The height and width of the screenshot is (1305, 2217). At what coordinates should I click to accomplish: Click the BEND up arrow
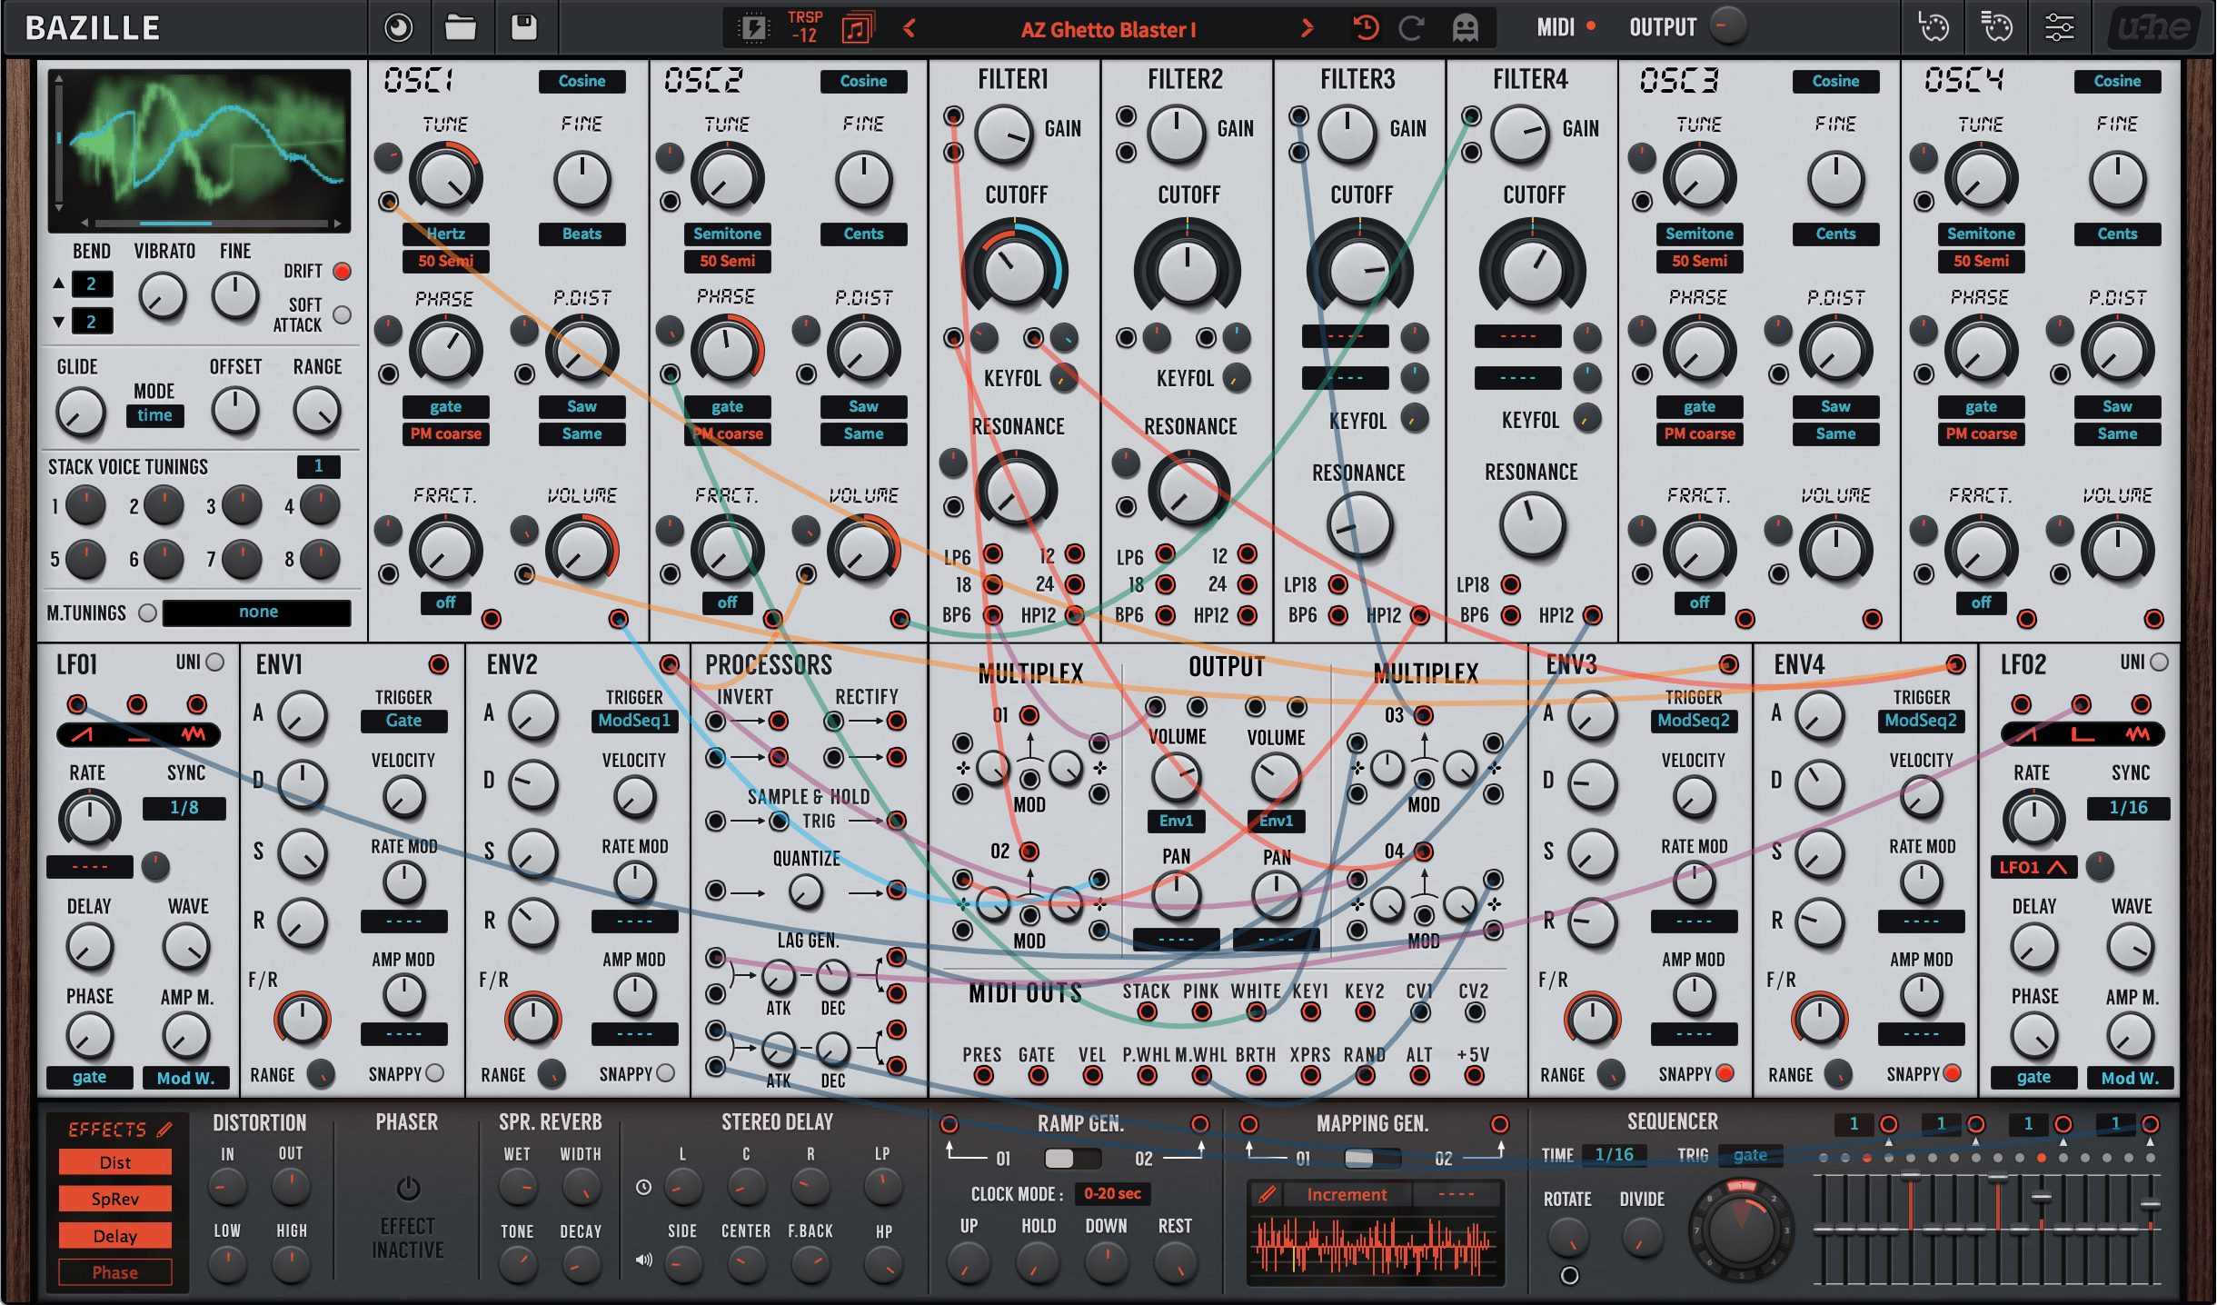(x=59, y=284)
